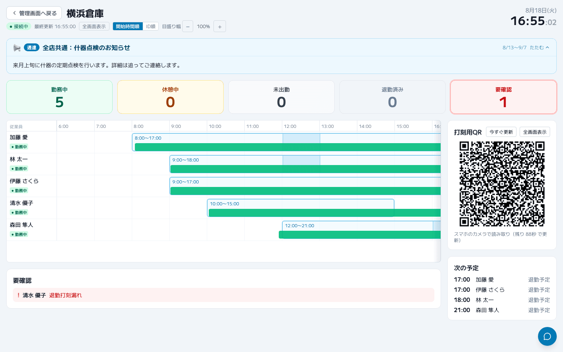Screen dimensions: 563x352
Task: Click 伊藤 さくら's 9:00〜17:00 shift bar
Action: click(305, 186)
